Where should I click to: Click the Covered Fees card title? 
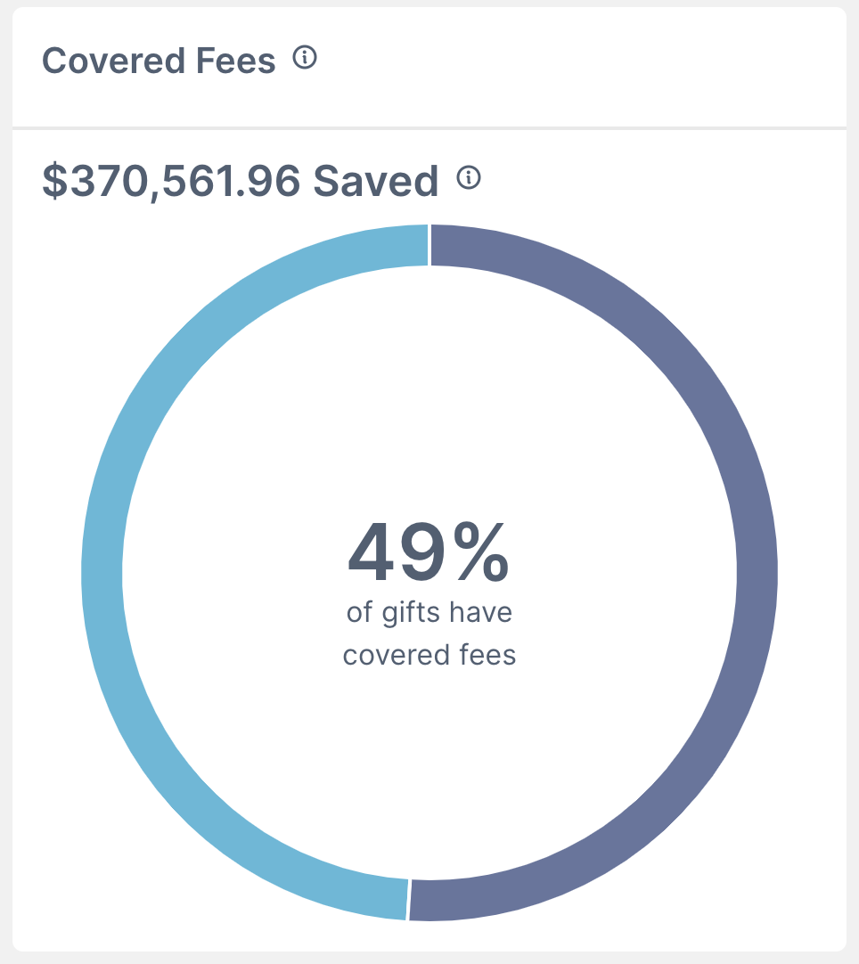[x=159, y=61]
